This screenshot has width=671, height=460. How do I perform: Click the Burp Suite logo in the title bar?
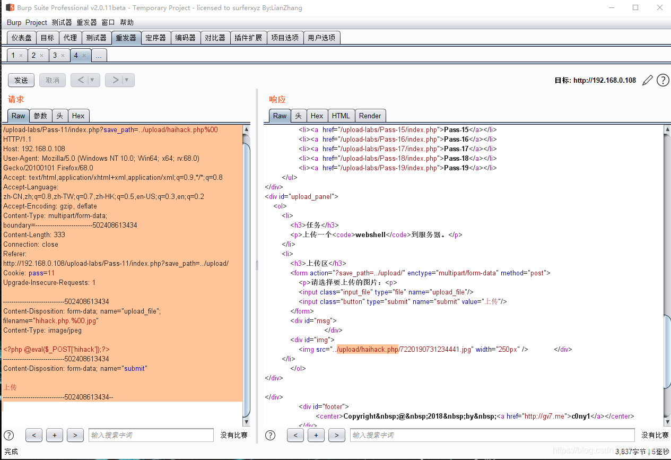pos(10,7)
